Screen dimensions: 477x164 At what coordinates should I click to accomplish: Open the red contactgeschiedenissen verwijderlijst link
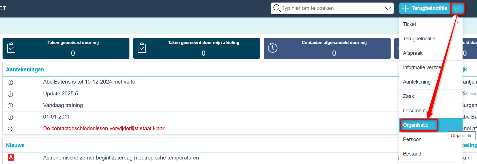click(x=104, y=128)
